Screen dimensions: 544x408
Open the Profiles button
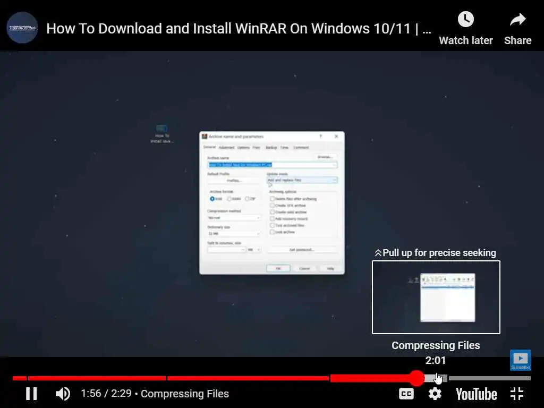coord(234,181)
